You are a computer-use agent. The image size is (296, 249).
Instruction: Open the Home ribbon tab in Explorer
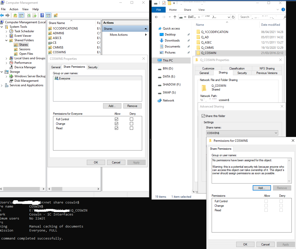173,10
